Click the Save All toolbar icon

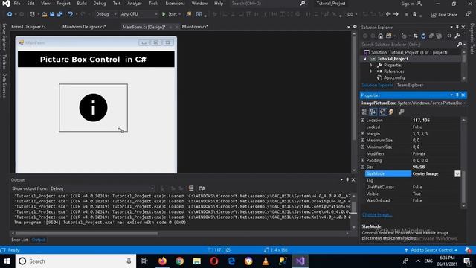(x=59, y=14)
